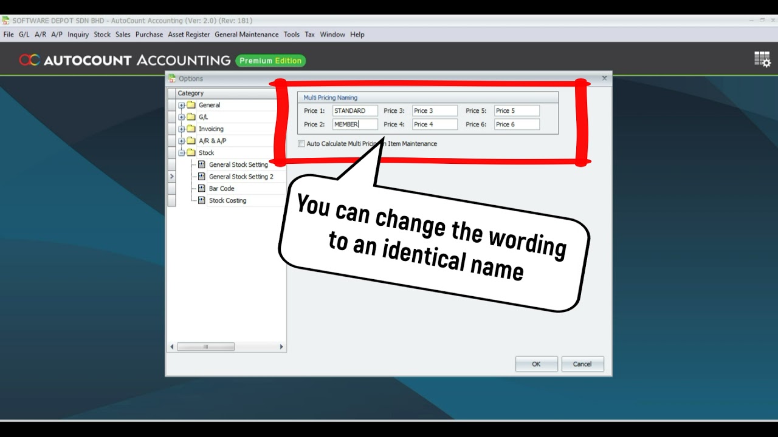Viewport: 778px width, 437px height.
Task: Click the General Stock Setting page icon
Action: [202, 164]
